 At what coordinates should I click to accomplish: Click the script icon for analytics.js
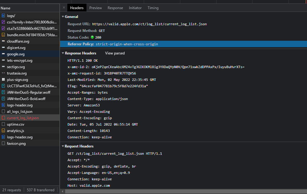[3, 130]
